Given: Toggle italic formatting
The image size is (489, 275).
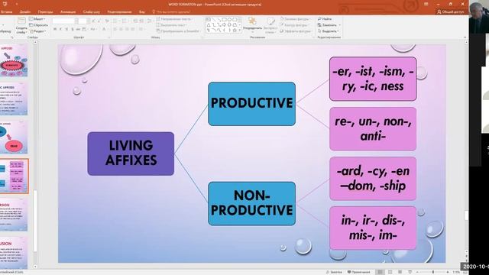Looking at the screenshot, I should click(x=60, y=29).
